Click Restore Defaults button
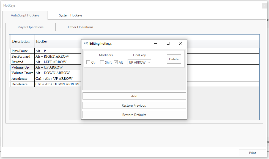 134,115
